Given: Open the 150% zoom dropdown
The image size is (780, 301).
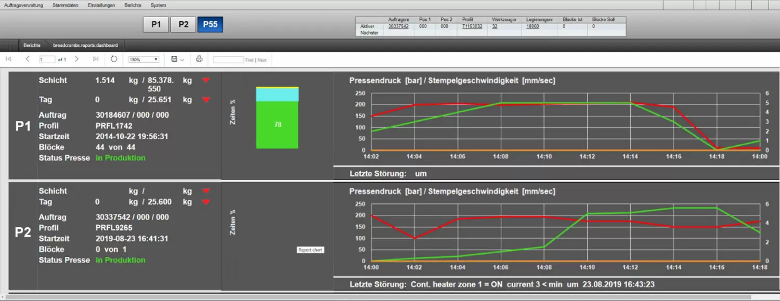Looking at the screenshot, I should pyautogui.click(x=144, y=60).
